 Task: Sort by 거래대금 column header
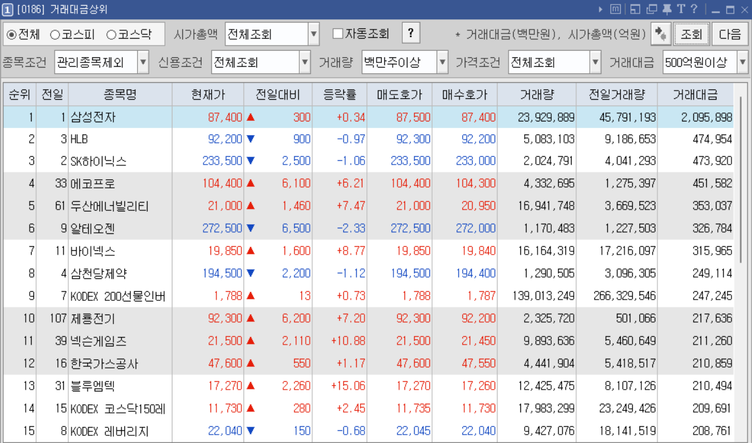click(695, 95)
